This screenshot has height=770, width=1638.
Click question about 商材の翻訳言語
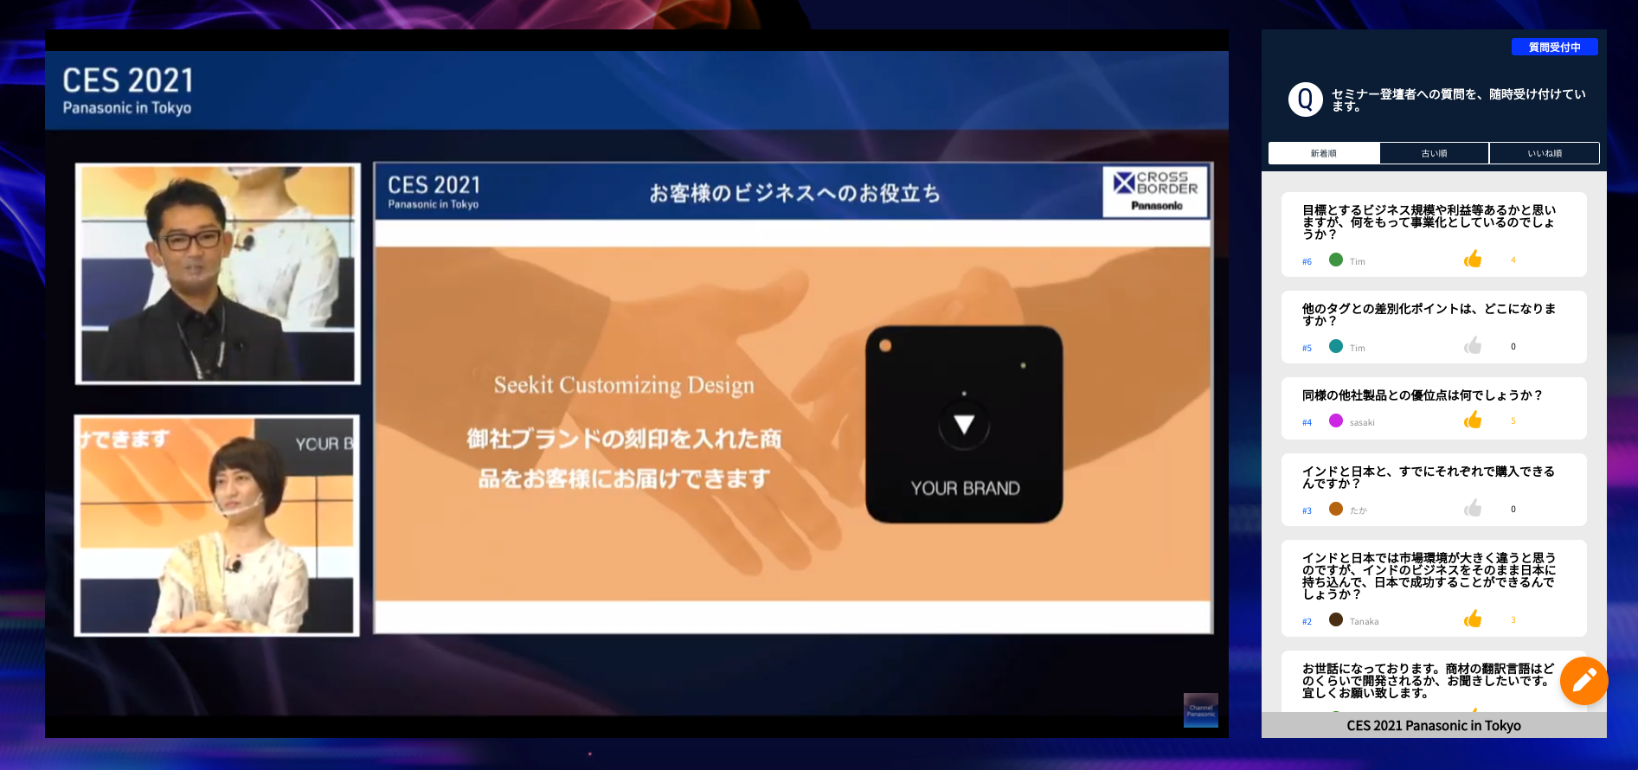pyautogui.click(x=1429, y=680)
